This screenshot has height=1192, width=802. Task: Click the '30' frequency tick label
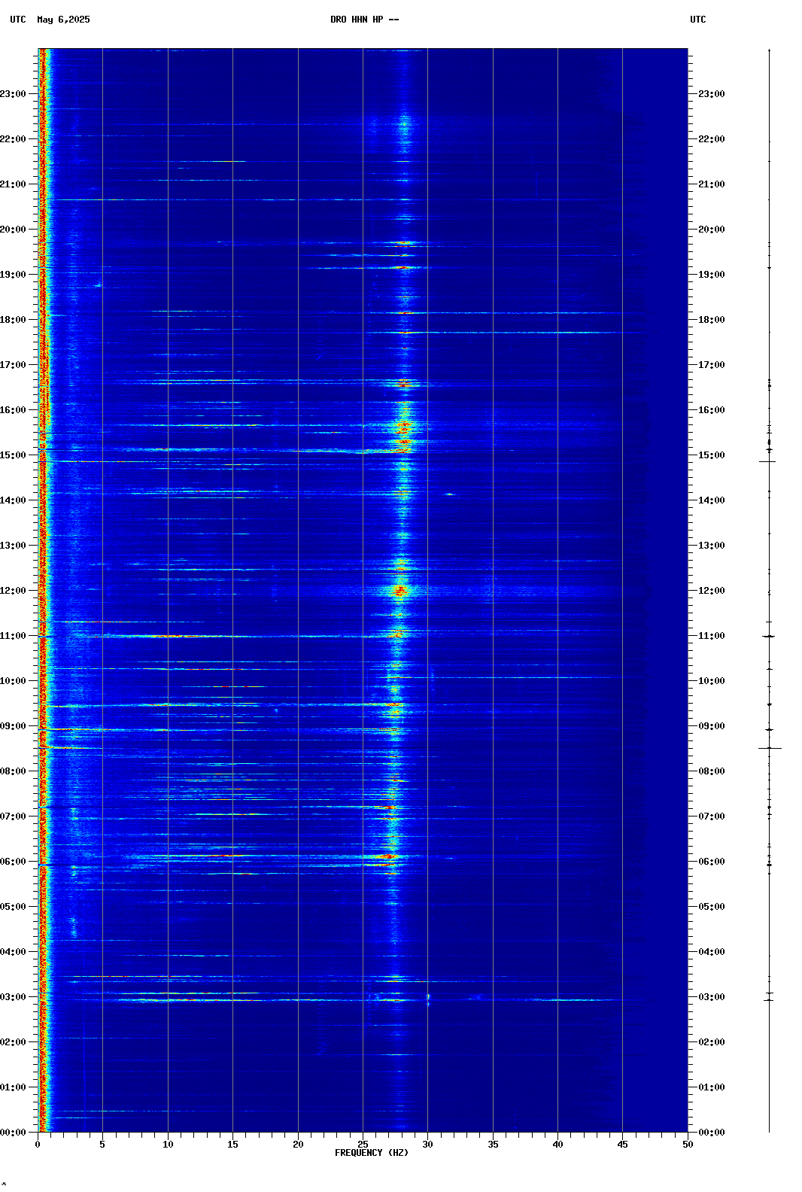point(427,1145)
